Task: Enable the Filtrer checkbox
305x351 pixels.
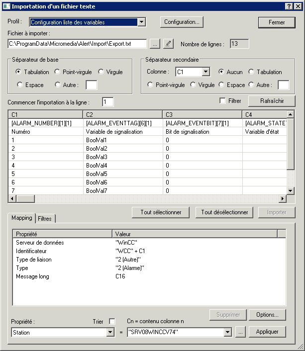Action: (x=223, y=101)
